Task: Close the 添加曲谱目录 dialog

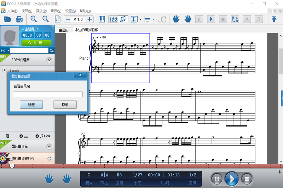Action: pyautogui.click(x=80, y=75)
